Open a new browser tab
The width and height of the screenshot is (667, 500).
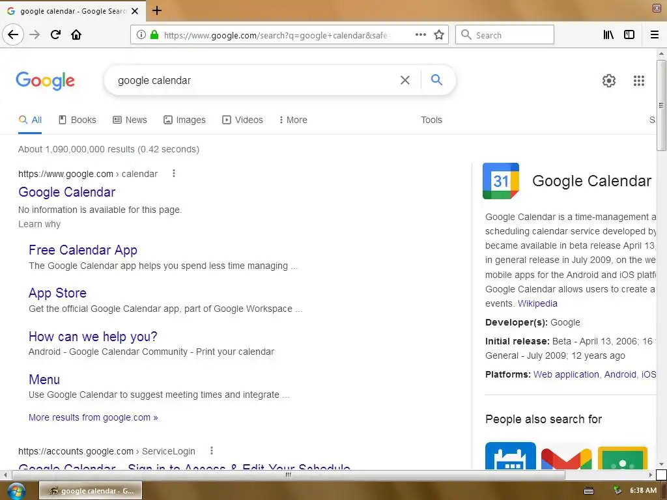pyautogui.click(x=157, y=10)
